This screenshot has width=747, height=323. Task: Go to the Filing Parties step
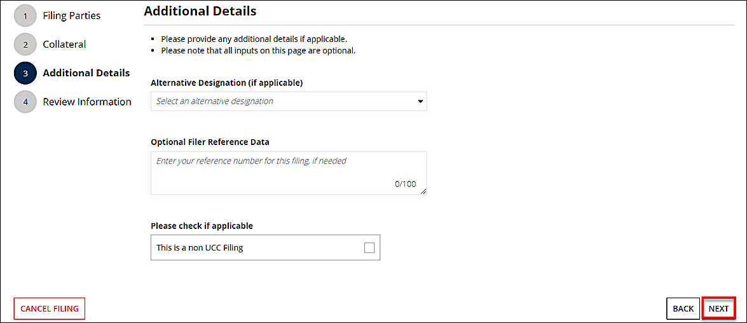pyautogui.click(x=71, y=15)
